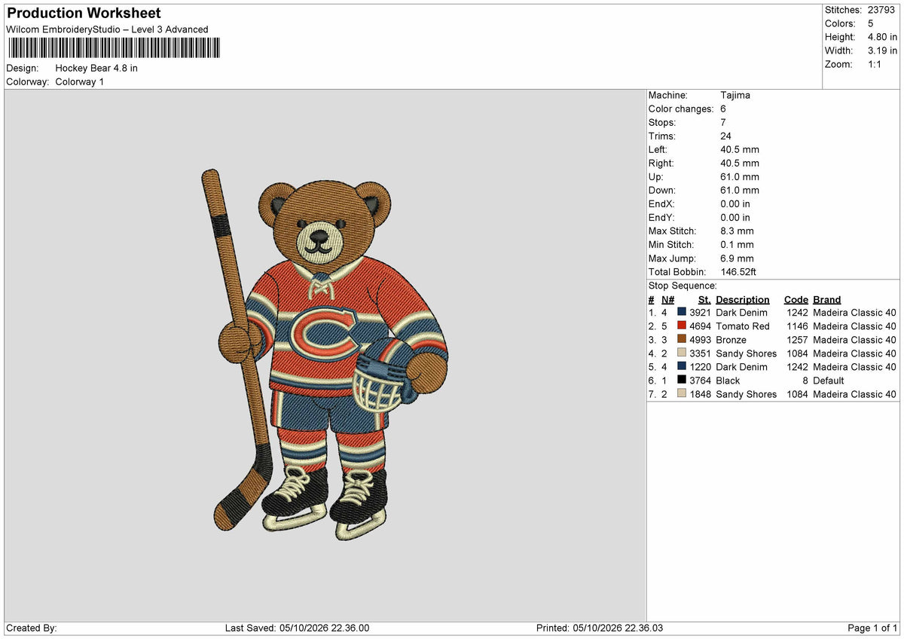Click the EndX value 0.00 in

tap(735, 203)
